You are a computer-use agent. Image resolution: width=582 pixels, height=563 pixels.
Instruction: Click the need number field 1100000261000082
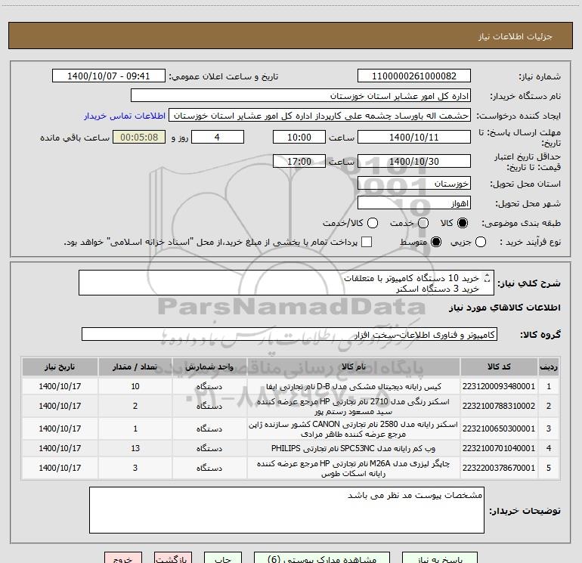click(x=414, y=76)
